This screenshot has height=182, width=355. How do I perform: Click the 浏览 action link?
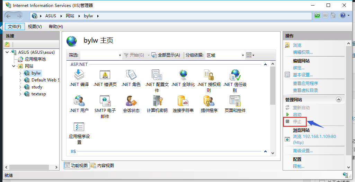click(x=297, y=45)
